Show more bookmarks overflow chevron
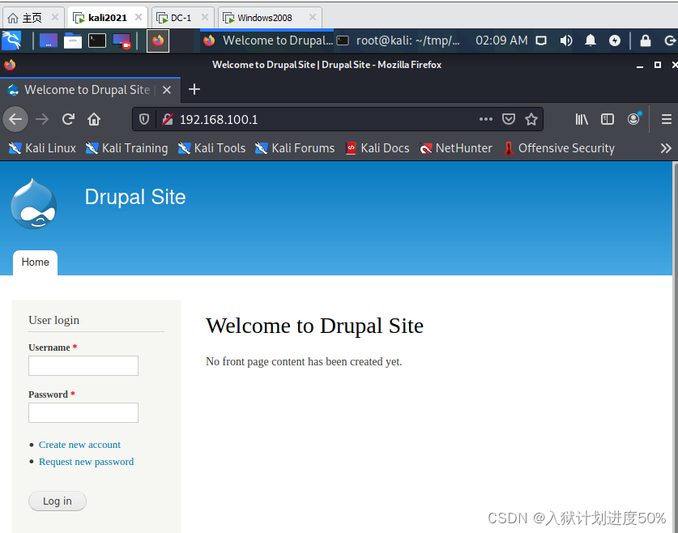This screenshot has height=533, width=678. (x=666, y=148)
